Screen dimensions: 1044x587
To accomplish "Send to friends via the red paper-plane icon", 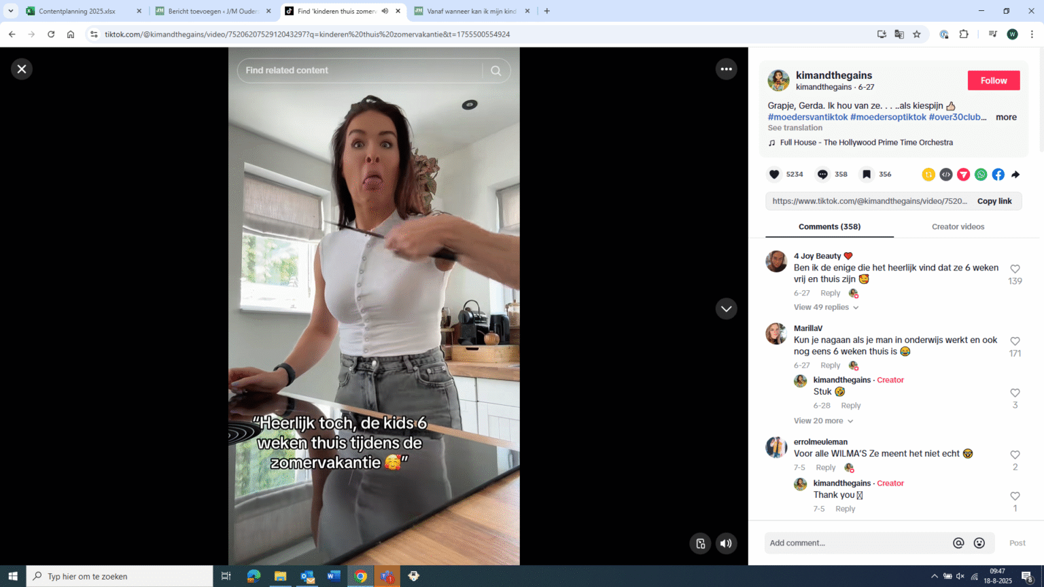I will 963,175.
